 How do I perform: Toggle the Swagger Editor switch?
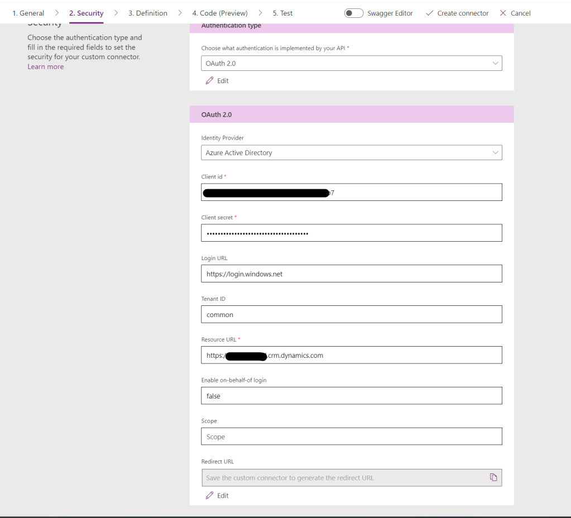pos(354,13)
